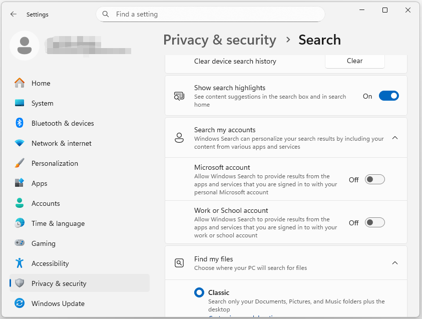Click the Bluetooth & devices icon

click(x=20, y=123)
